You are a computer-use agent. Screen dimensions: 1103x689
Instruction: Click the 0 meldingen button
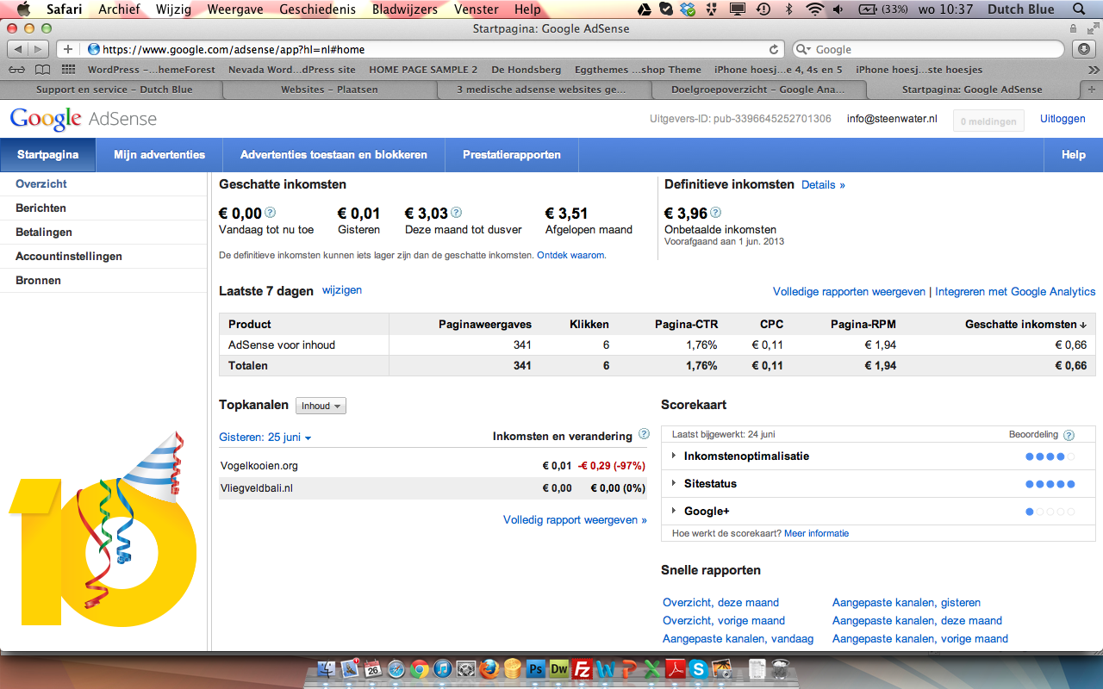(988, 121)
